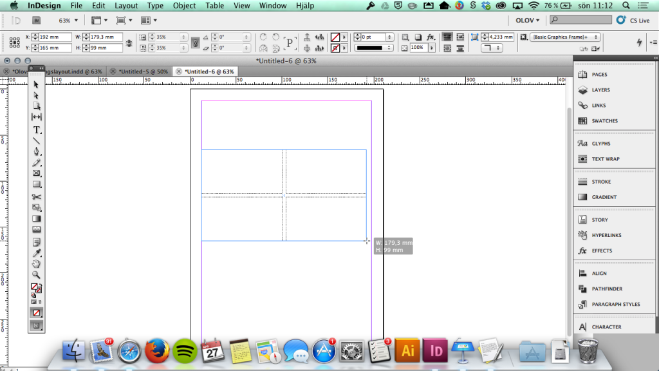Viewport: 659px width, 371px height.
Task: Toggle Wrap around bounding box option
Action: [460, 37]
